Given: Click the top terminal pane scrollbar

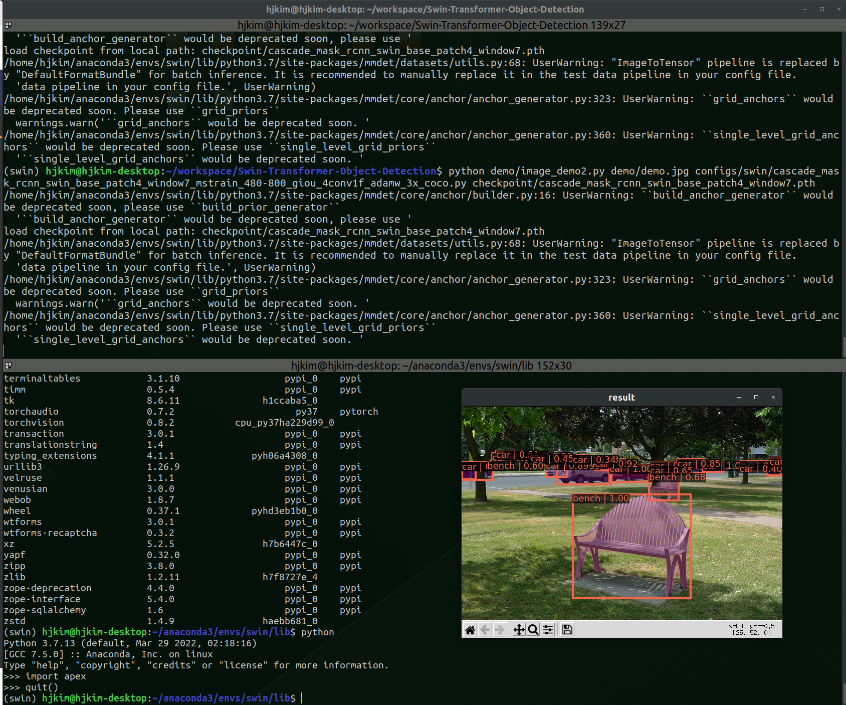Looking at the screenshot, I should [x=843, y=346].
